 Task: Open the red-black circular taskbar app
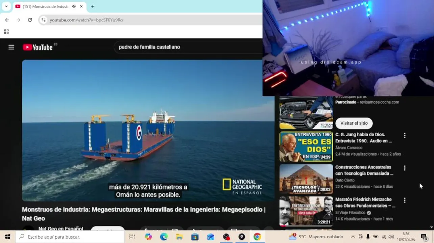(226, 237)
